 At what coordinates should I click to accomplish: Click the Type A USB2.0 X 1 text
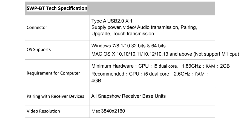pos(112,21)
